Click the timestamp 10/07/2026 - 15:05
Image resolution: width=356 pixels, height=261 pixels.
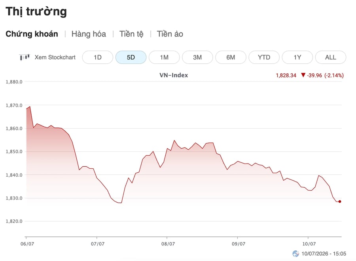[x=324, y=254]
